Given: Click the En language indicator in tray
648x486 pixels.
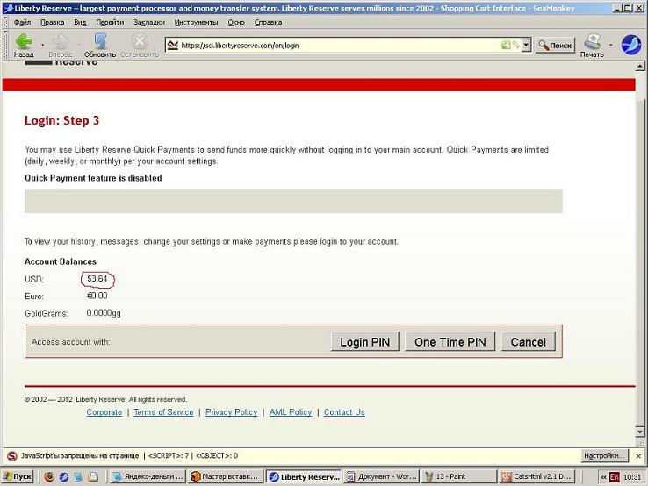Looking at the screenshot, I should click(x=615, y=477).
